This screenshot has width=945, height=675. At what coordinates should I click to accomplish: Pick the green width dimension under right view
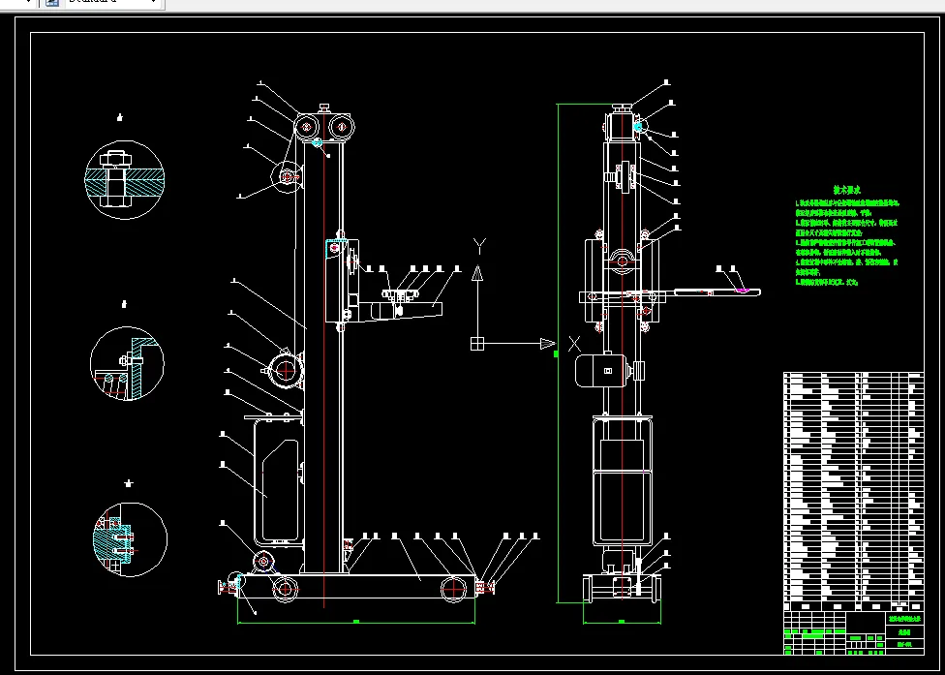(x=622, y=622)
